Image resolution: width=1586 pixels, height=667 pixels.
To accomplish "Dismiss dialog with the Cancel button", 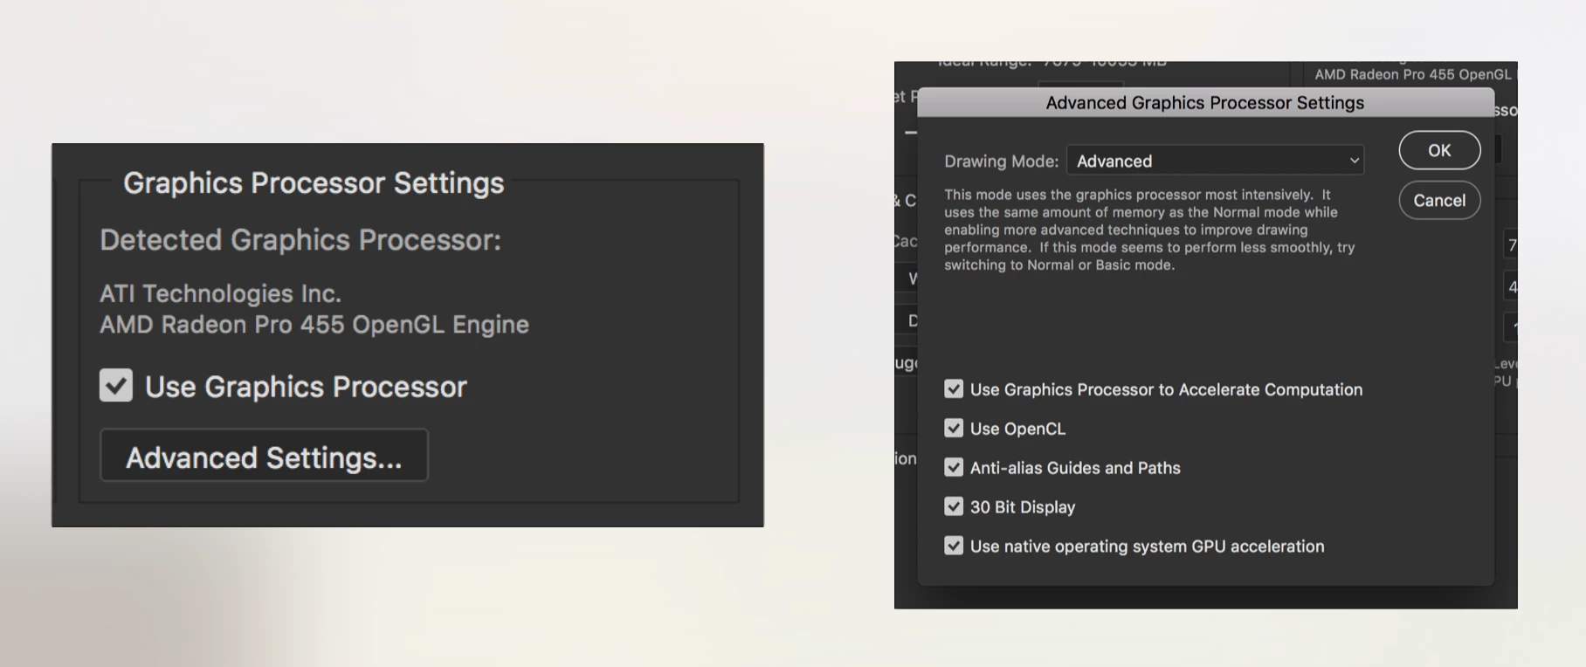I will pyautogui.click(x=1439, y=200).
